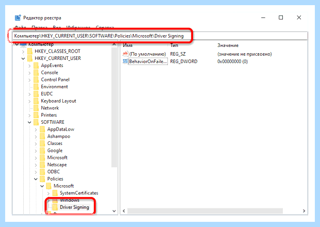Click the folder icon next to AppEvents

pos(36,66)
